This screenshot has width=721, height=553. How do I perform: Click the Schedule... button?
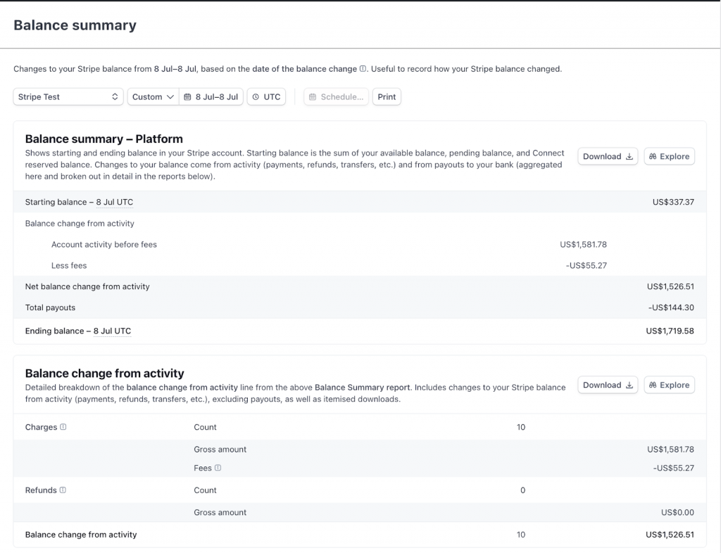pyautogui.click(x=337, y=97)
